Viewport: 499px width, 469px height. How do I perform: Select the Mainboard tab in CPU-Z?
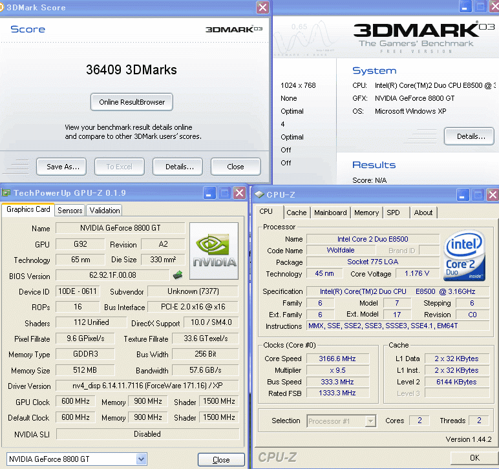(330, 213)
